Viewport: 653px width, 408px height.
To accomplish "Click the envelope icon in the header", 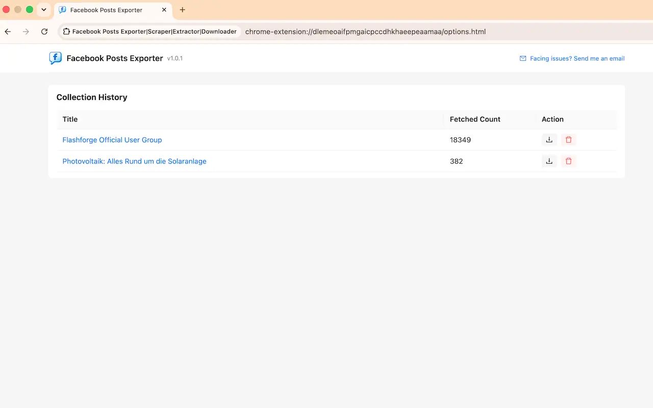I will [x=523, y=59].
